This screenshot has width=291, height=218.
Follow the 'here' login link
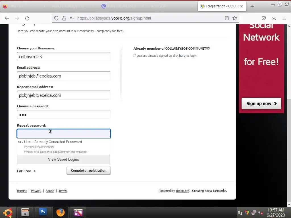pos(182,56)
